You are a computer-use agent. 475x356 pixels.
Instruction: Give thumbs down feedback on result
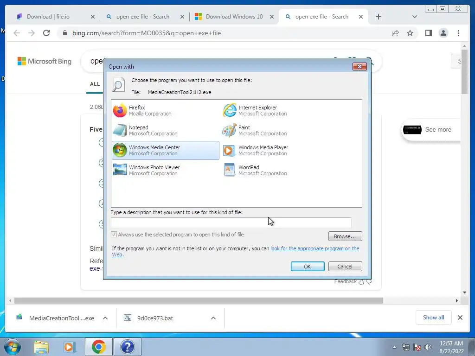pos(369,282)
